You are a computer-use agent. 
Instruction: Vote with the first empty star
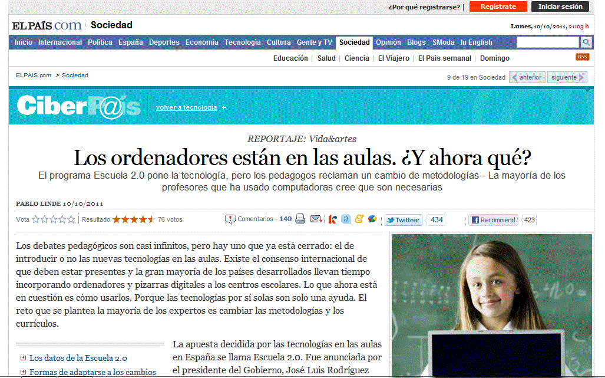(36, 219)
